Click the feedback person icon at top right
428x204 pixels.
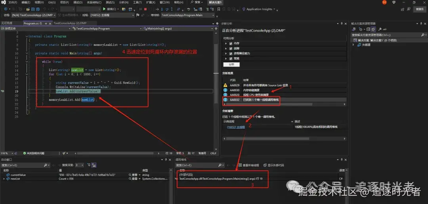[409, 9]
